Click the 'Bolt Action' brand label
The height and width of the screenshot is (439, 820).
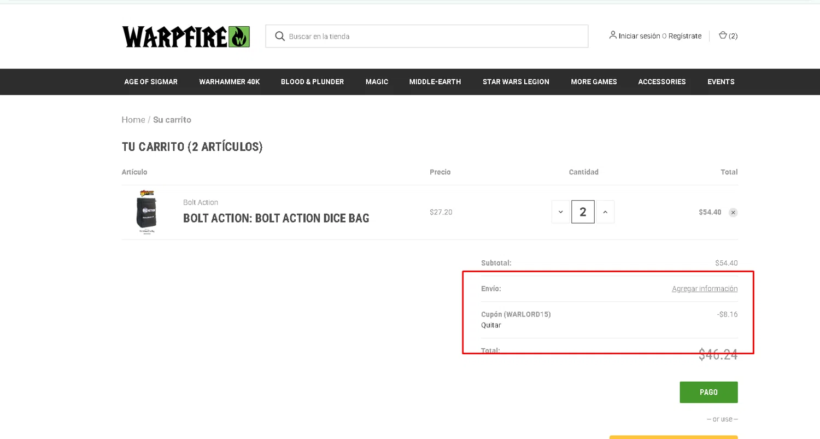(x=201, y=202)
